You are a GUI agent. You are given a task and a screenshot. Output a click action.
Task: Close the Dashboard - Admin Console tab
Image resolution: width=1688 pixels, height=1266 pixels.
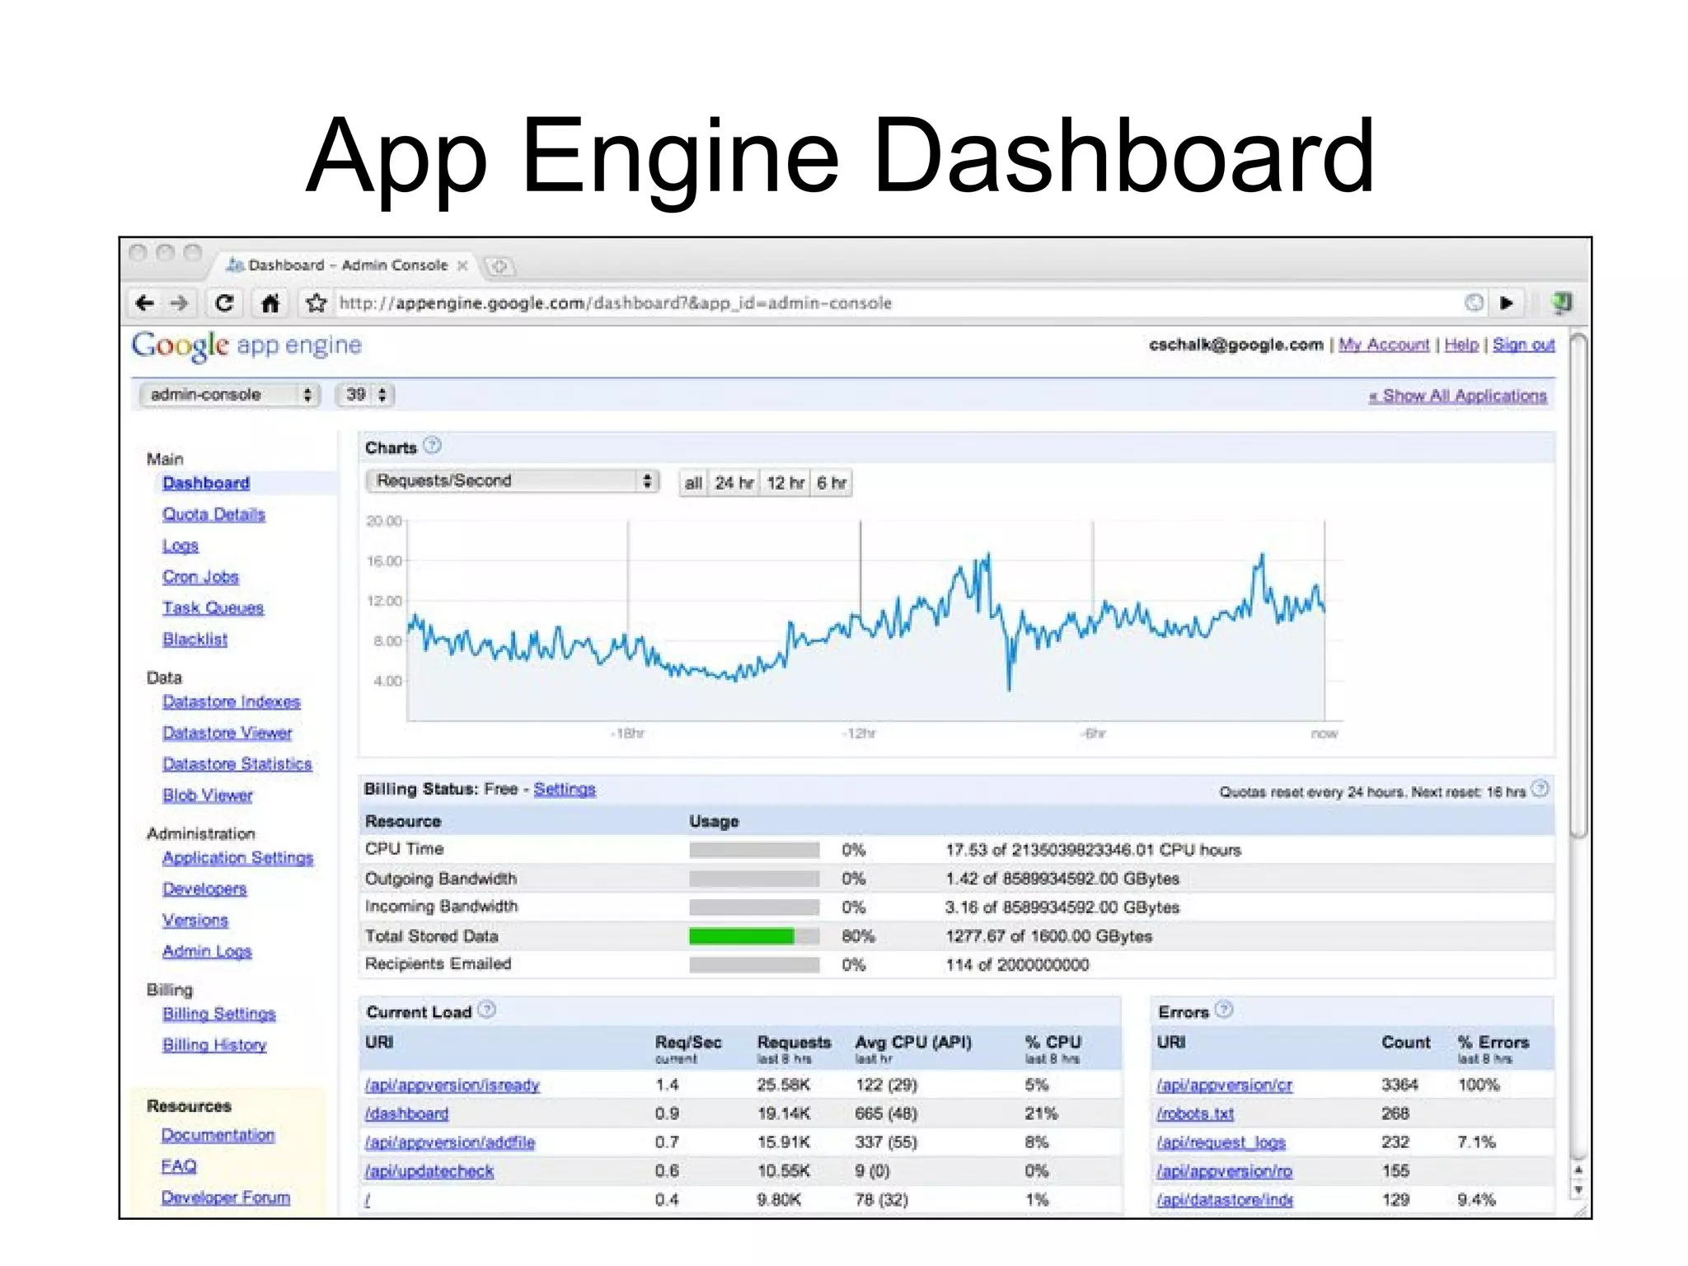[x=462, y=265]
